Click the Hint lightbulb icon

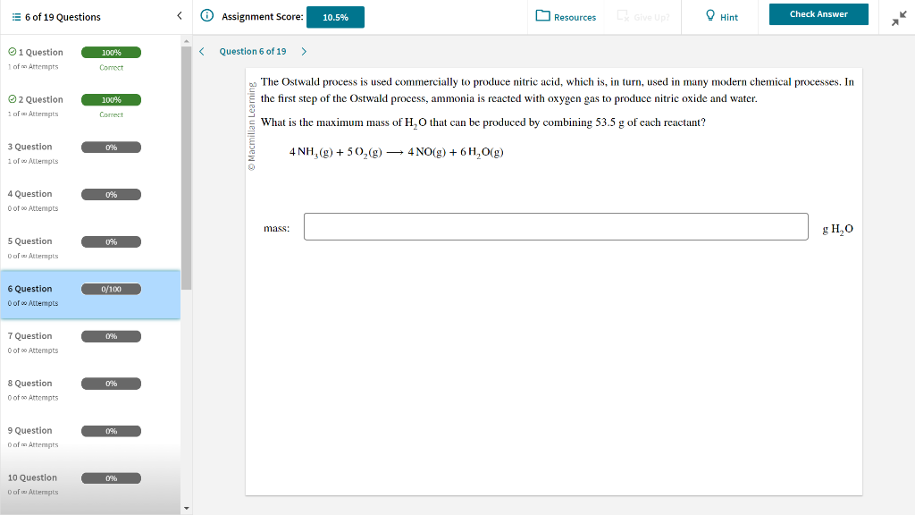tap(710, 16)
